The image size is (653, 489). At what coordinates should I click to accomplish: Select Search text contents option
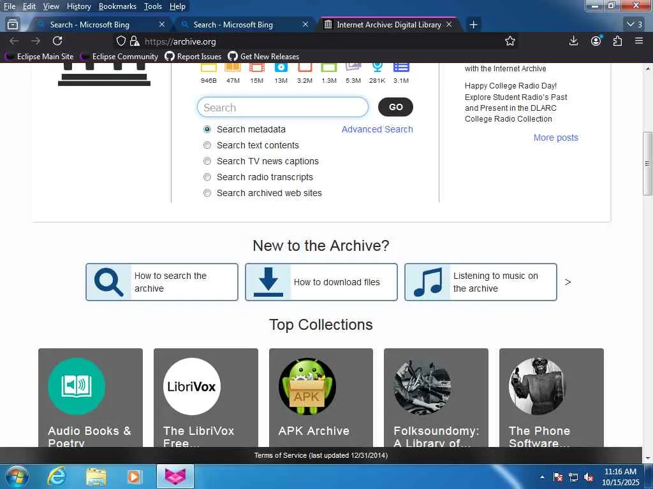[207, 145]
